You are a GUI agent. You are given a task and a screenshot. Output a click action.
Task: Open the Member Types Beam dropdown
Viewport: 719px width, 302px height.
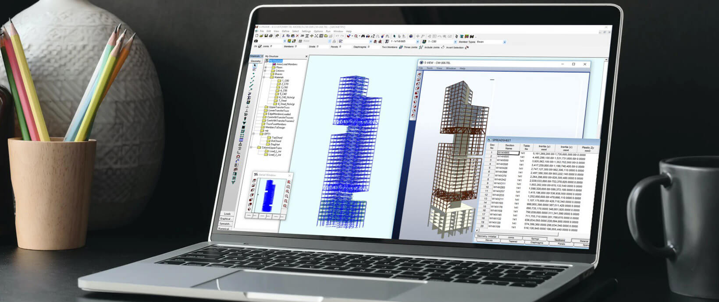tap(504, 42)
